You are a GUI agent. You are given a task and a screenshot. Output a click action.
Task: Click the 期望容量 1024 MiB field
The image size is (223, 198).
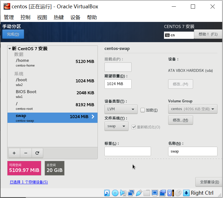pos(118,84)
